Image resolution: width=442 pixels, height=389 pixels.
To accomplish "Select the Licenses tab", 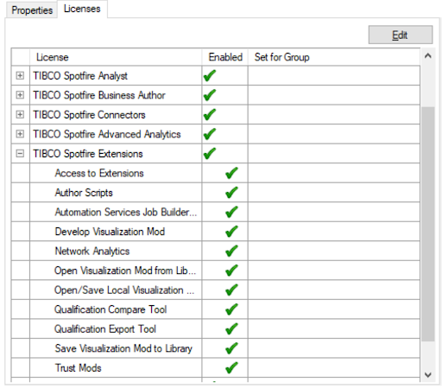I will pos(82,9).
